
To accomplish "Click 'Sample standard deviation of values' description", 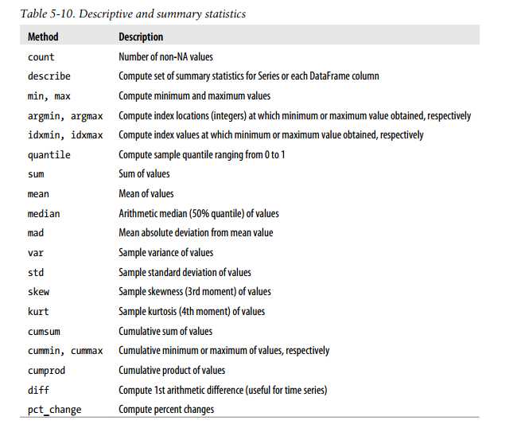I will [x=185, y=272].
